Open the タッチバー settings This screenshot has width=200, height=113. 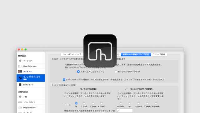(31, 72)
